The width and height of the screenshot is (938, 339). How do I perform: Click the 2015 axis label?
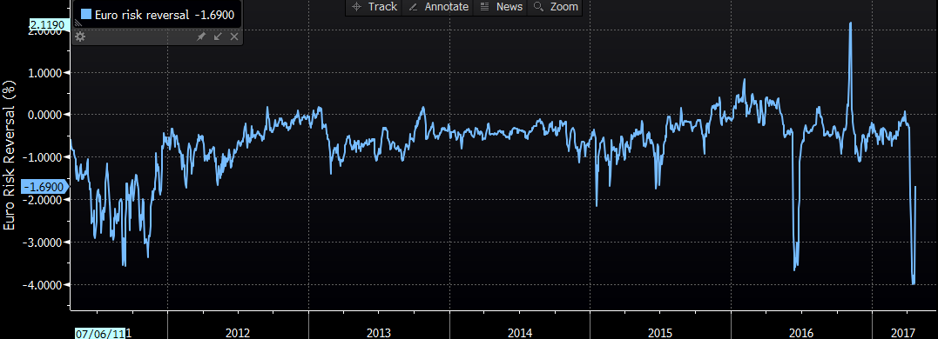[x=660, y=333]
